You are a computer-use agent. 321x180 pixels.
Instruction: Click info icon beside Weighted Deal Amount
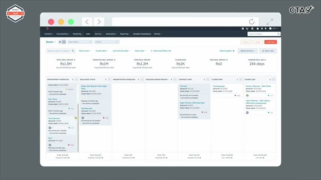(115, 60)
